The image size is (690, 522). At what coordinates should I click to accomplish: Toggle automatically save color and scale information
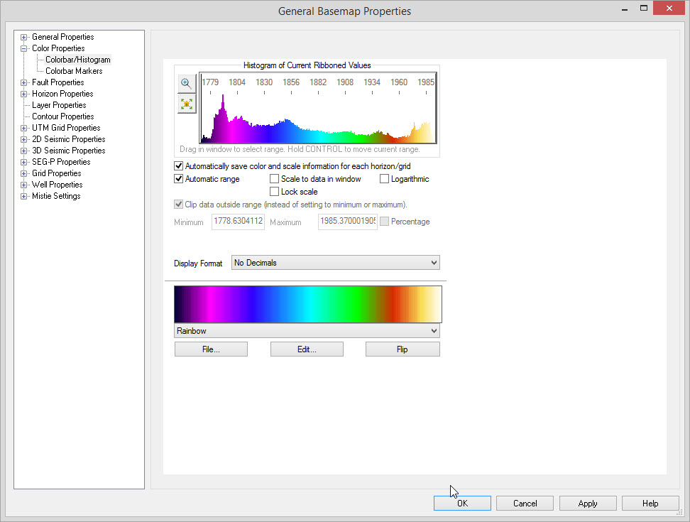click(179, 166)
